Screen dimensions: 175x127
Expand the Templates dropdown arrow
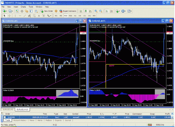[x=131, y=11]
